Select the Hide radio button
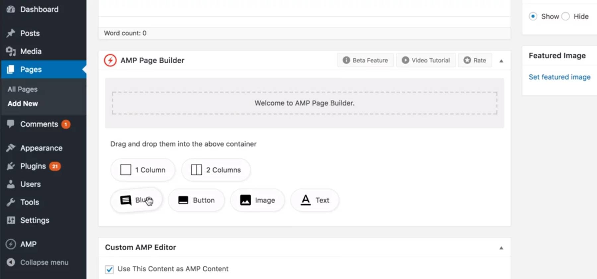Screen dimensions: 597x279 (x=566, y=16)
